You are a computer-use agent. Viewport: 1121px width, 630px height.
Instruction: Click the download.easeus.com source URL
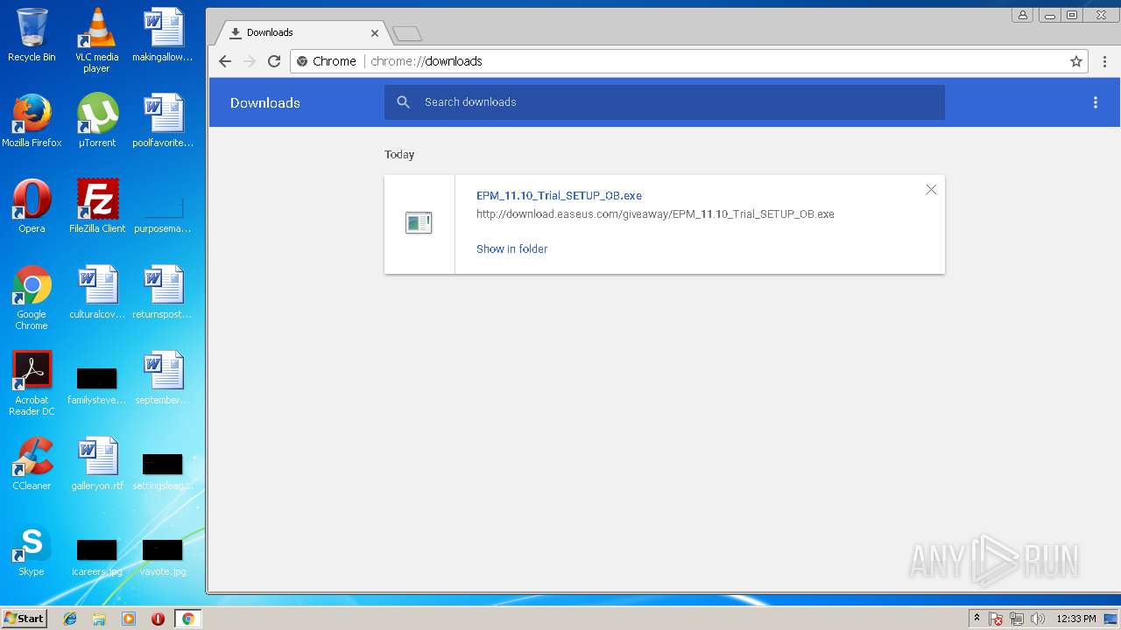[x=655, y=214]
